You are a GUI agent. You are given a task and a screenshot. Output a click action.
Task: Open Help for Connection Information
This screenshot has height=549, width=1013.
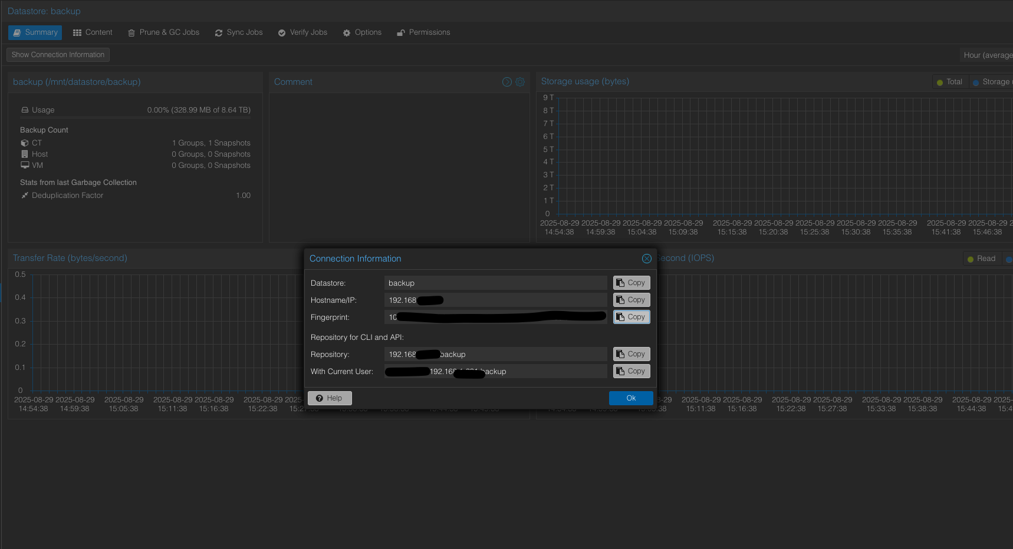(330, 398)
